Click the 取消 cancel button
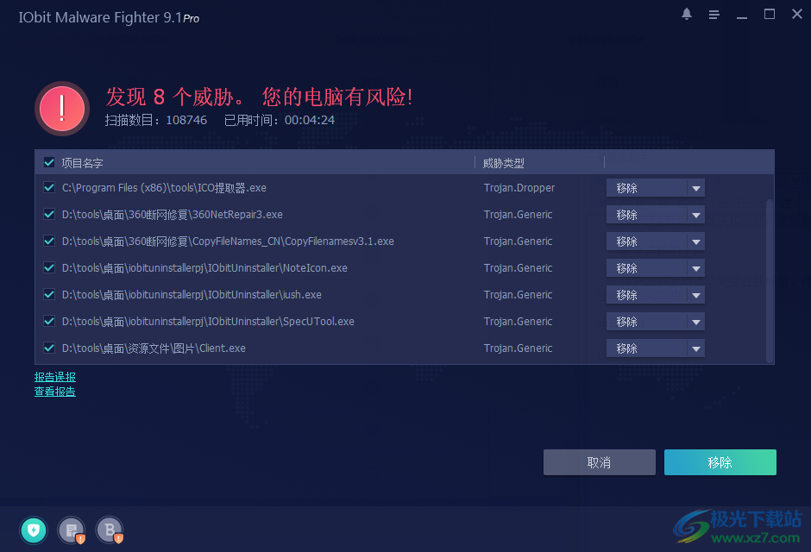811x552 pixels. pyautogui.click(x=600, y=462)
